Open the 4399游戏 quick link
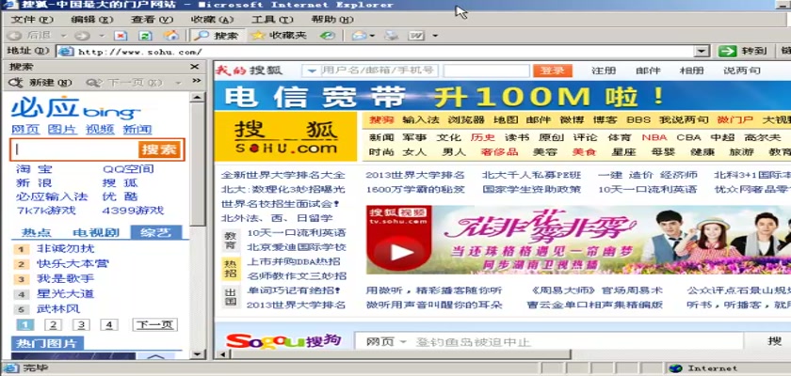 click(x=133, y=211)
